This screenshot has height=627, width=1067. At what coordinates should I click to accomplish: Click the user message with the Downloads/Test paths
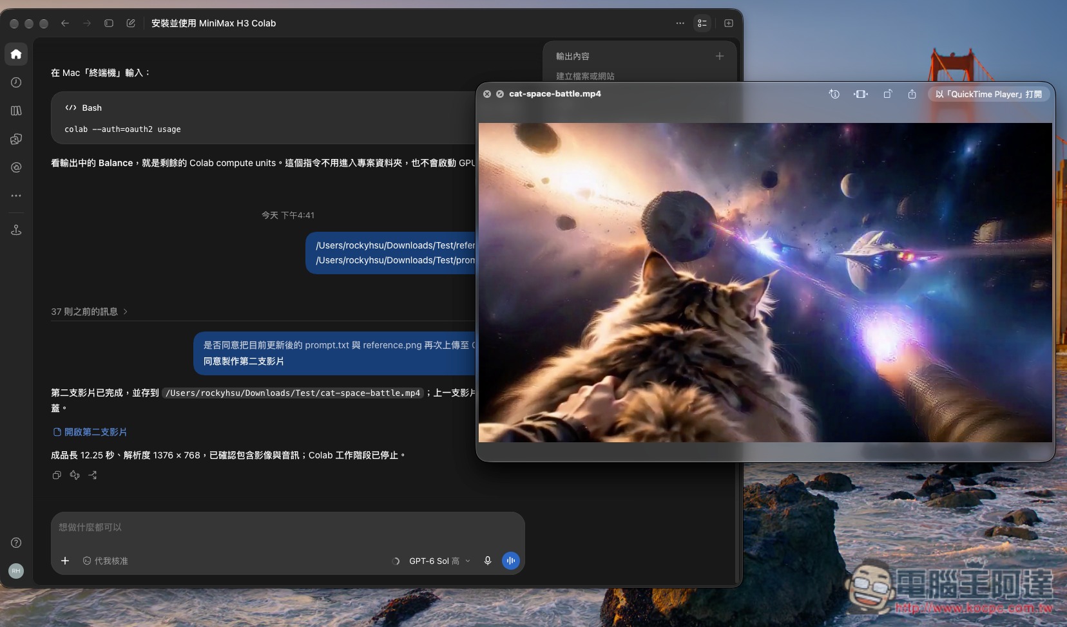tap(392, 253)
